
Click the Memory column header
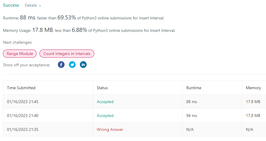coord(253,88)
